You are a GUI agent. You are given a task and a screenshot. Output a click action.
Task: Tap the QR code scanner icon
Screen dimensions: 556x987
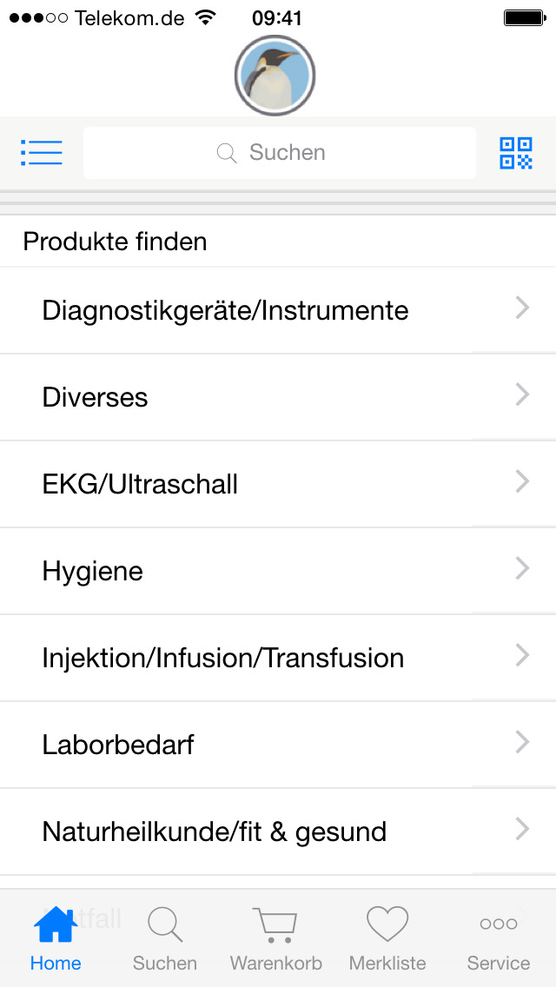[x=515, y=153]
